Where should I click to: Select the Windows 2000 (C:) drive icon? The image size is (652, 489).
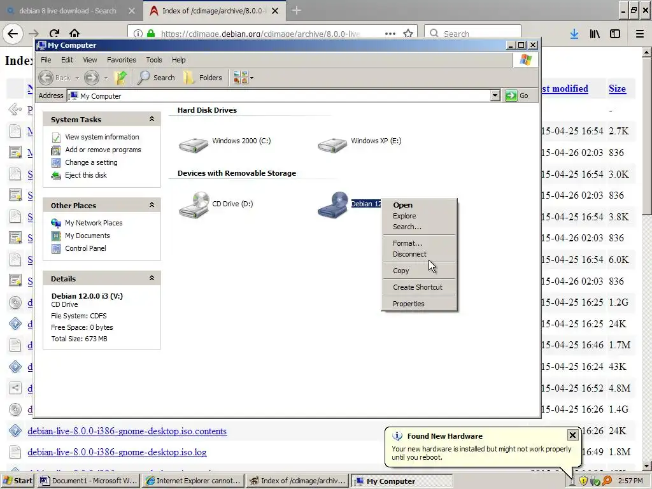(194, 145)
